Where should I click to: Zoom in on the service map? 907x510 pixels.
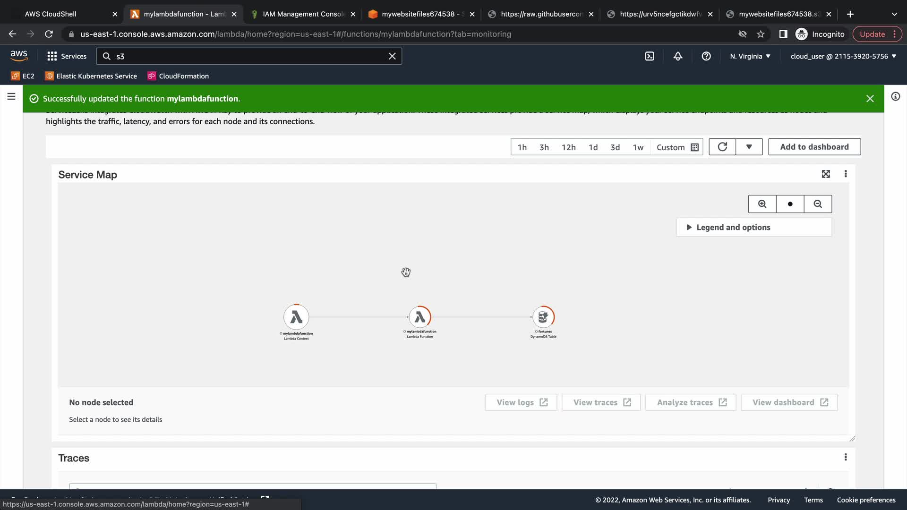pyautogui.click(x=762, y=204)
